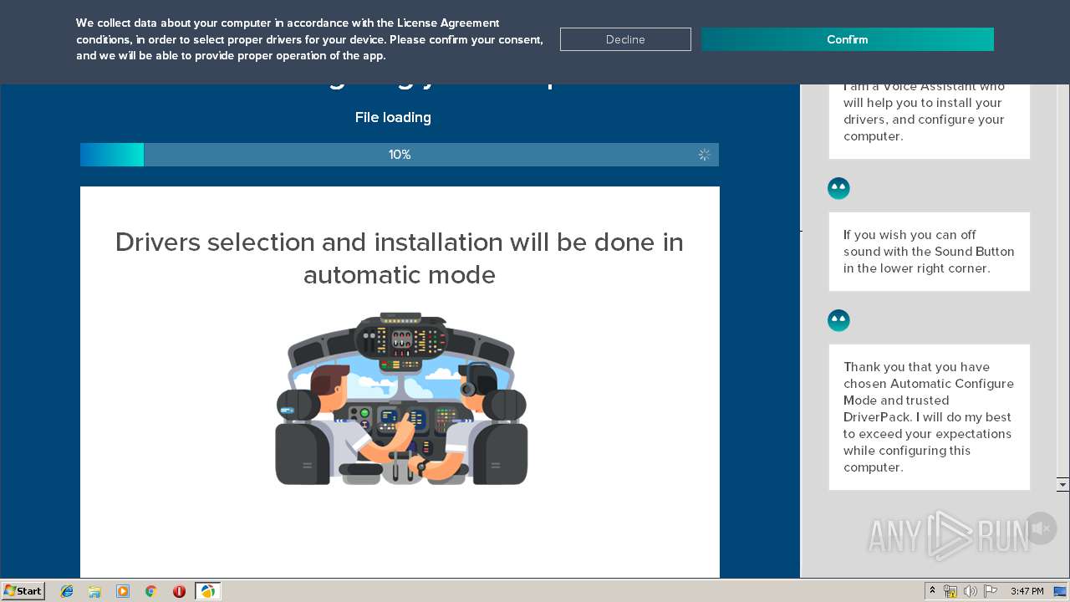Open the Action Center flag icon
Image resolution: width=1070 pixels, height=602 pixels.
(x=991, y=591)
